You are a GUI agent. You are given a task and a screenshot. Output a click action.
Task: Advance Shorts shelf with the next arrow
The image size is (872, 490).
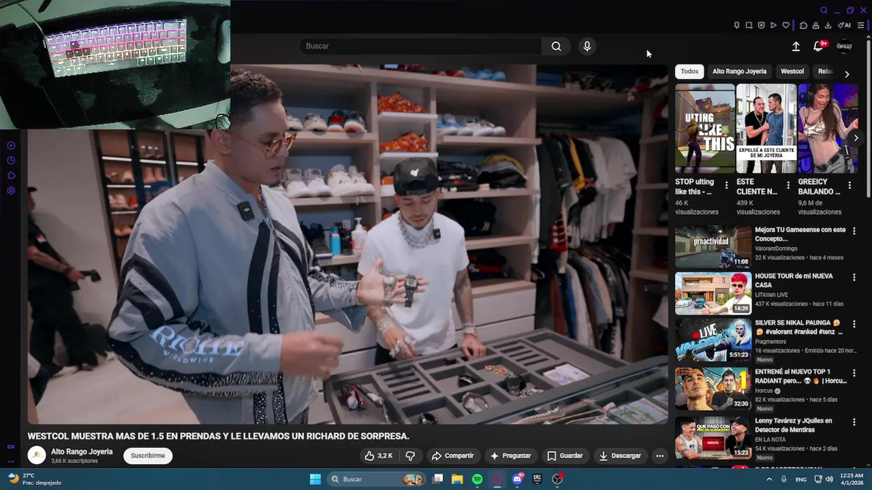pos(856,137)
